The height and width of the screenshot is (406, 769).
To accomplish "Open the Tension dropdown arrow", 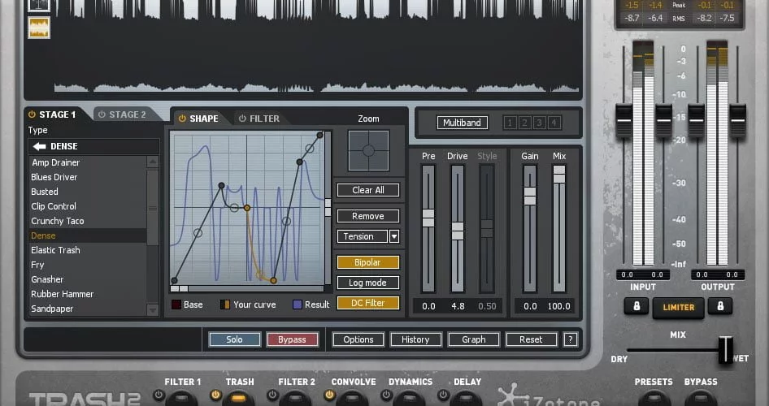I will point(394,236).
